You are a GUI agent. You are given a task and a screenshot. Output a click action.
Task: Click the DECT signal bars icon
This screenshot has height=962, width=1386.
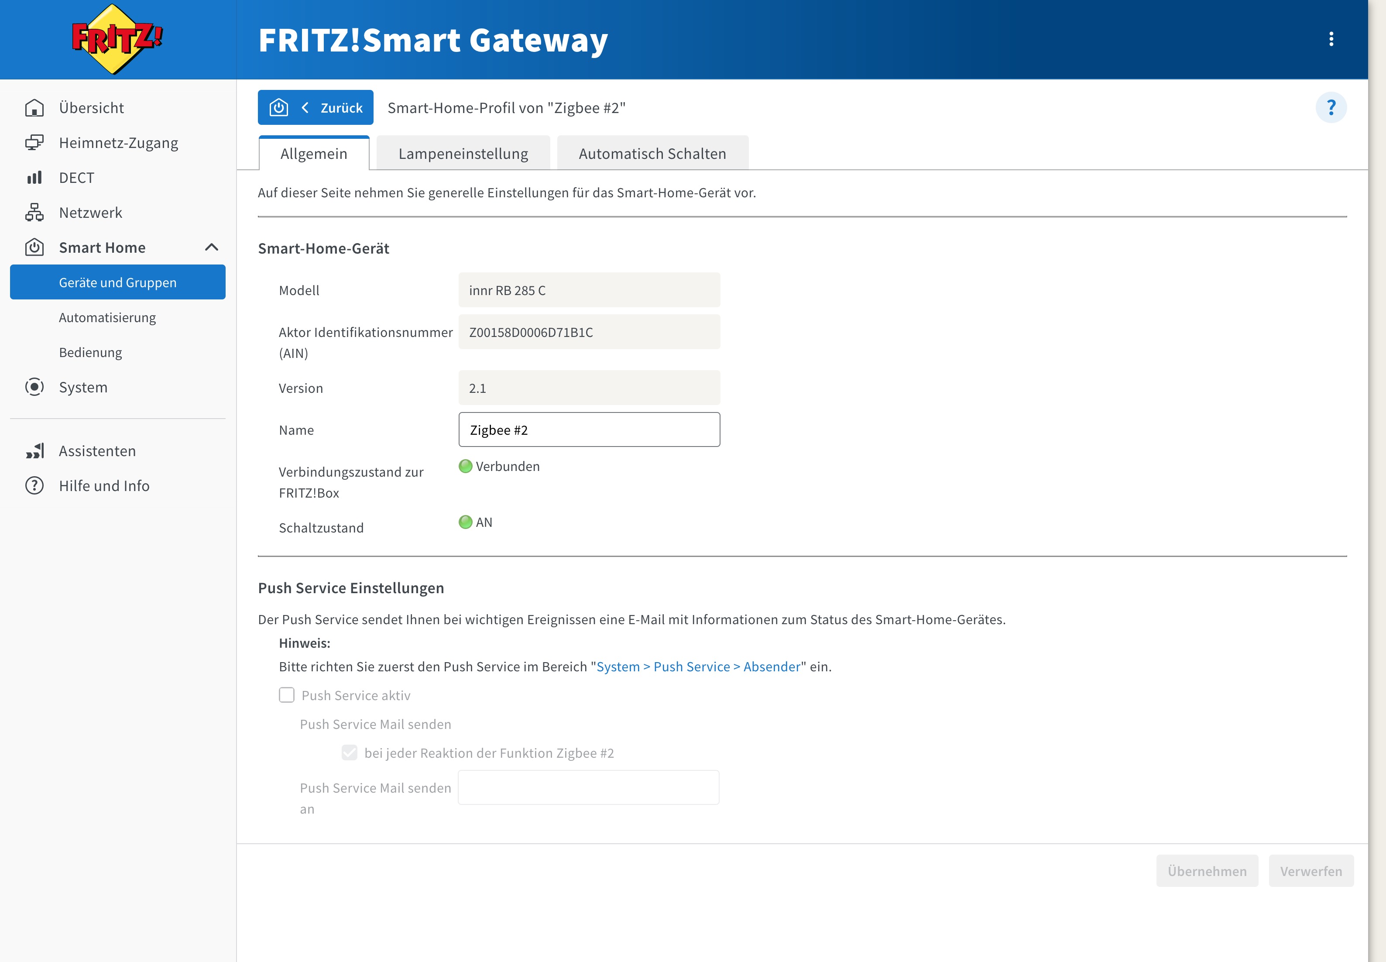pyautogui.click(x=34, y=178)
